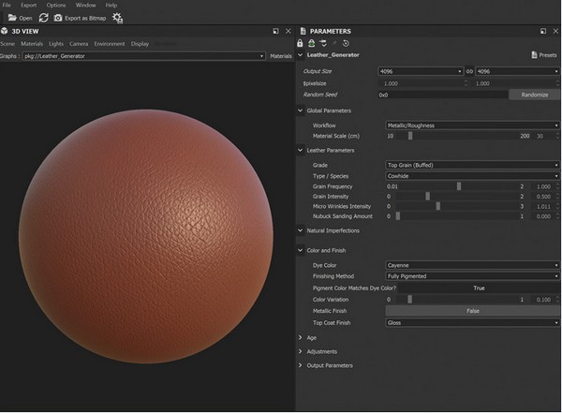Click the Open folder icon
This screenshot has width=562, height=413.
(x=13, y=18)
